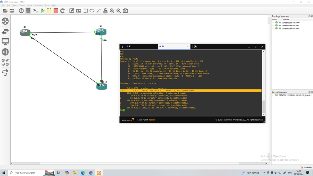The image size is (313, 176).
Task: Select the Draw line tool
Action: (x=99, y=11)
